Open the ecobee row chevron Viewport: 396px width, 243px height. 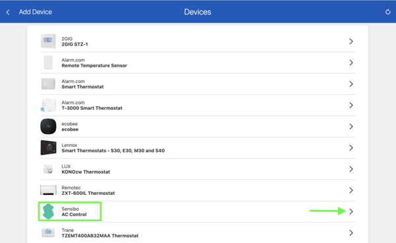[351, 126]
